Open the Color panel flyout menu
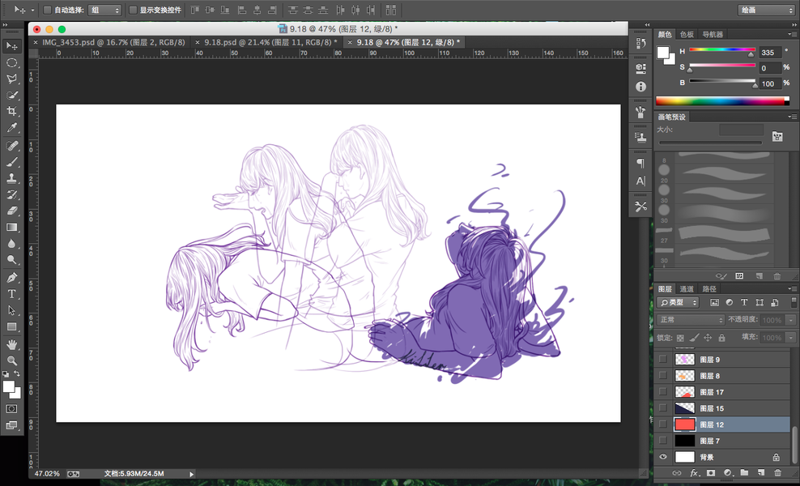The height and width of the screenshot is (486, 800). pyautogui.click(x=793, y=34)
